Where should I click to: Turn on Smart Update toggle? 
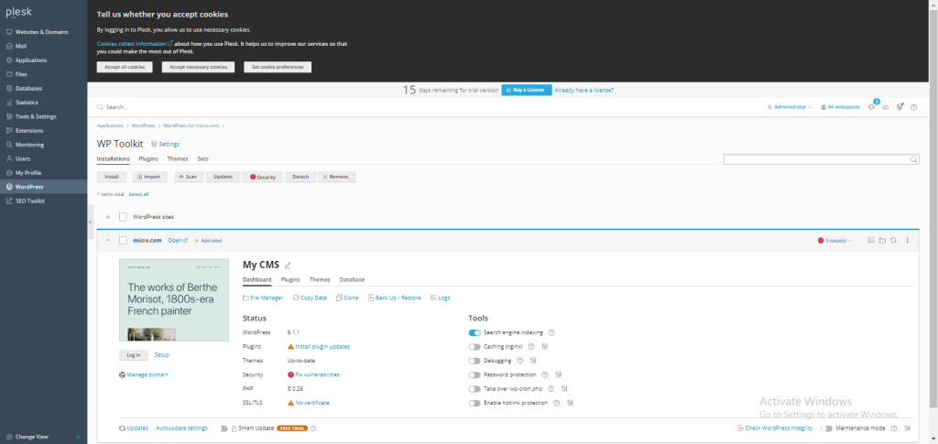[224, 428]
